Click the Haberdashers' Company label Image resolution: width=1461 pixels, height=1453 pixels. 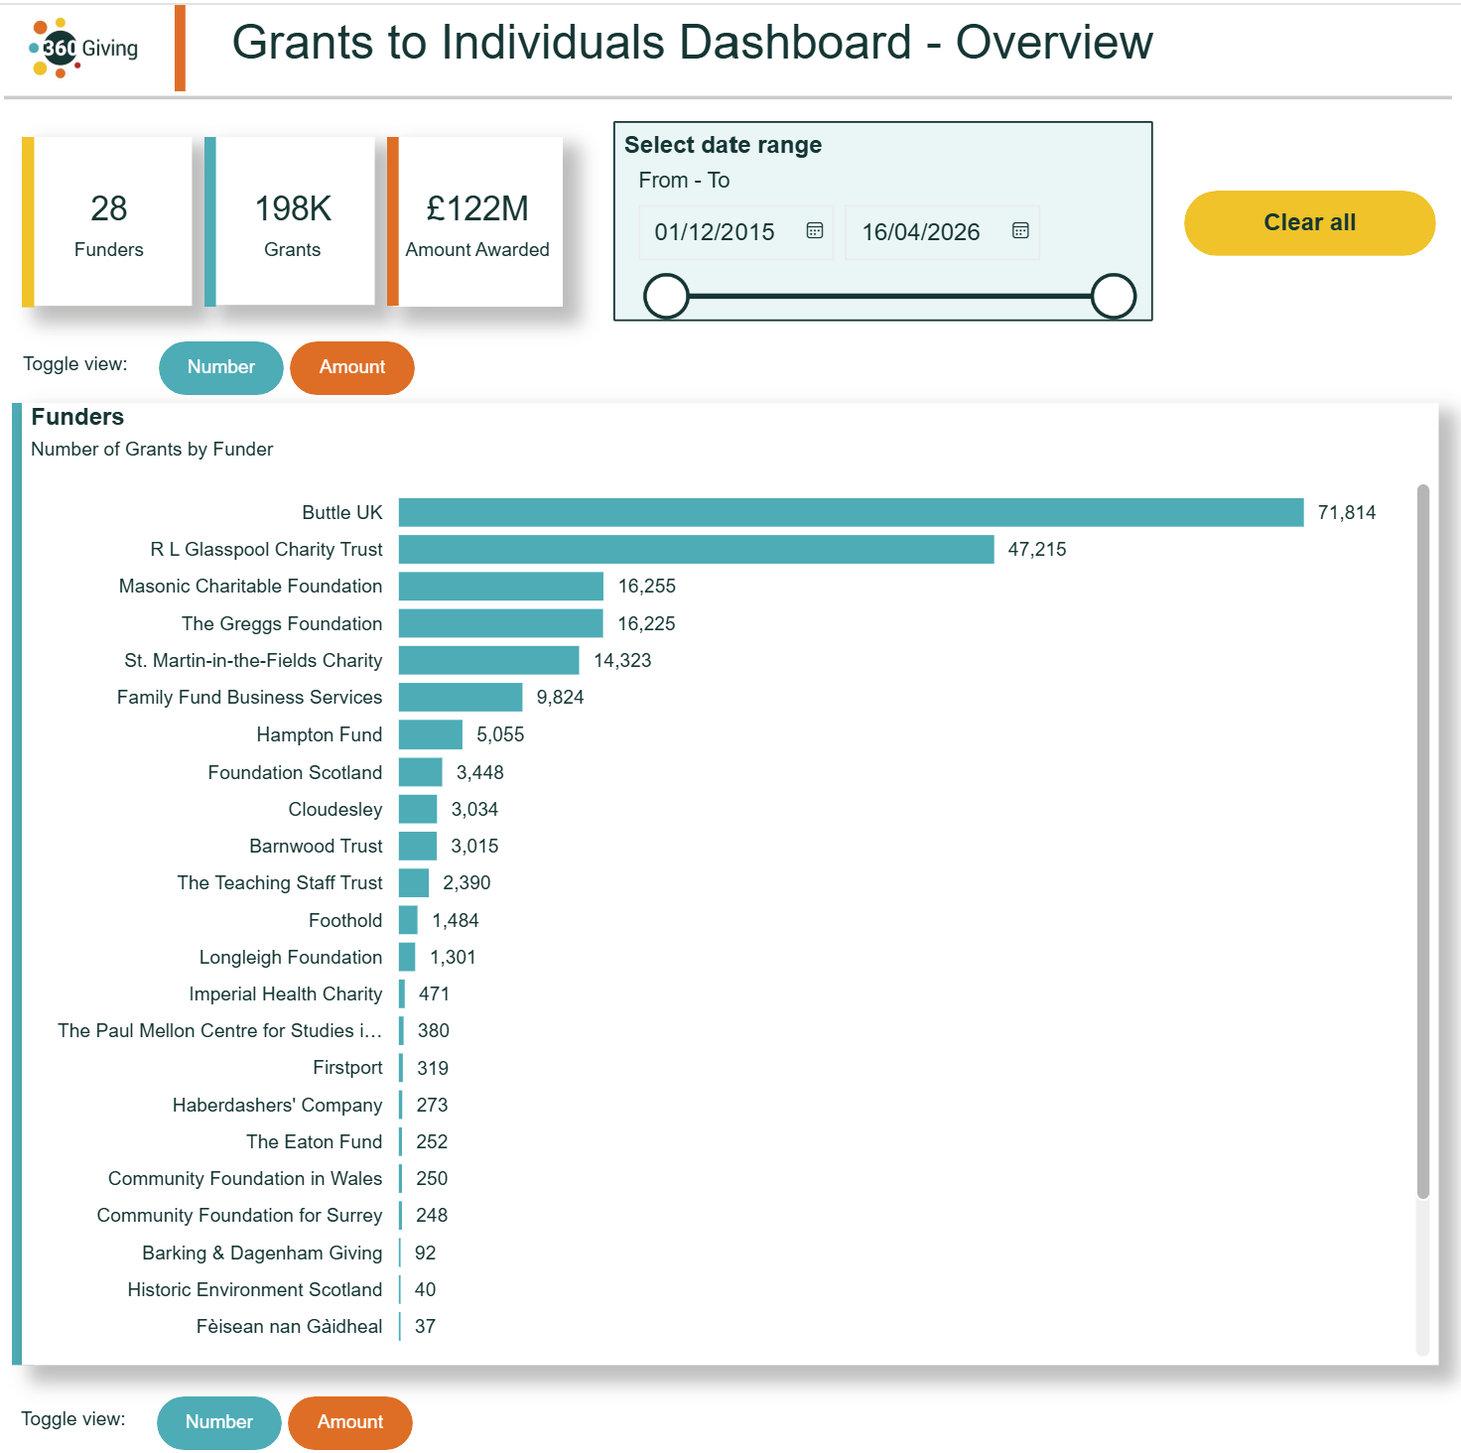[x=277, y=1105]
